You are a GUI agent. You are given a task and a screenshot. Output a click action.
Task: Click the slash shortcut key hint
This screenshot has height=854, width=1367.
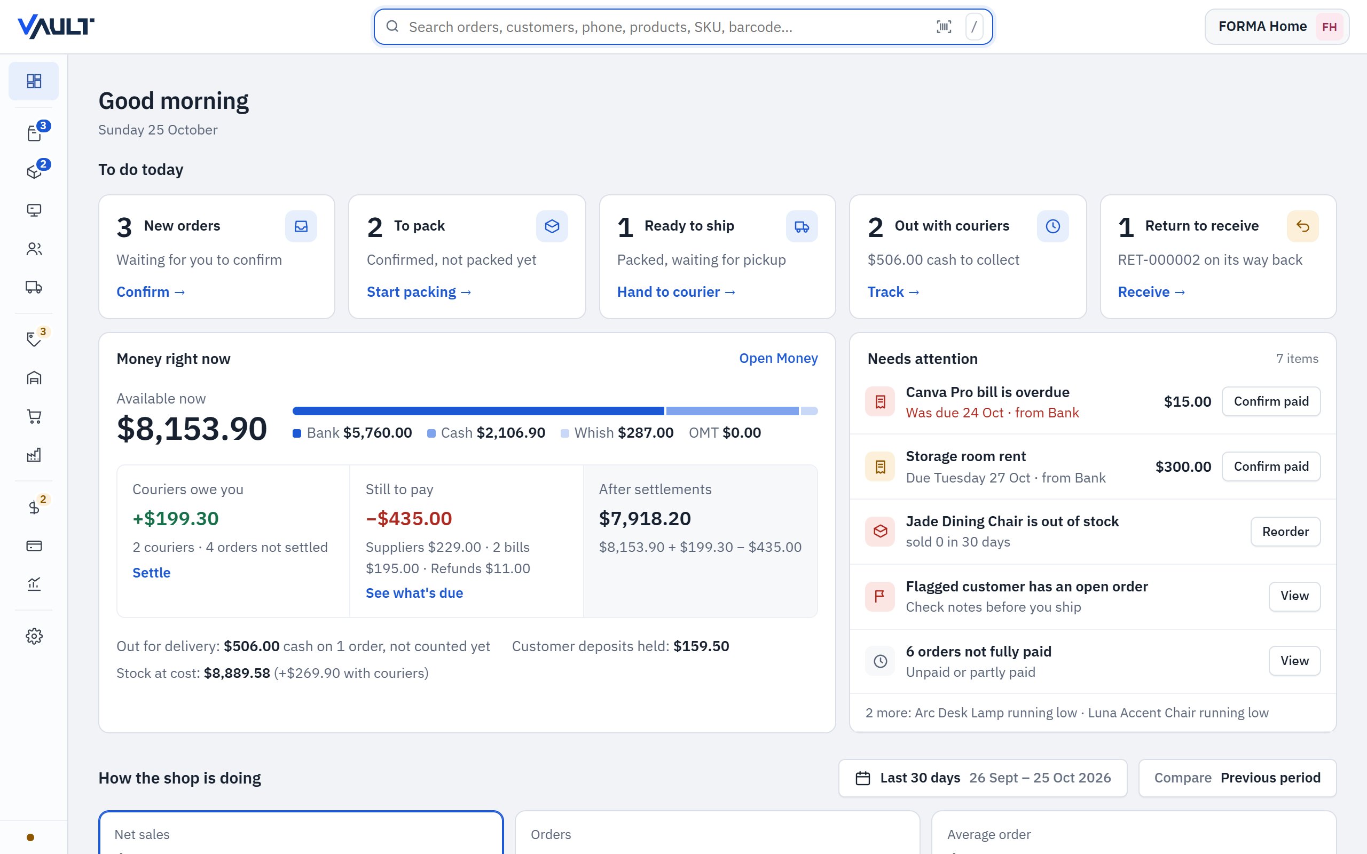(x=974, y=27)
